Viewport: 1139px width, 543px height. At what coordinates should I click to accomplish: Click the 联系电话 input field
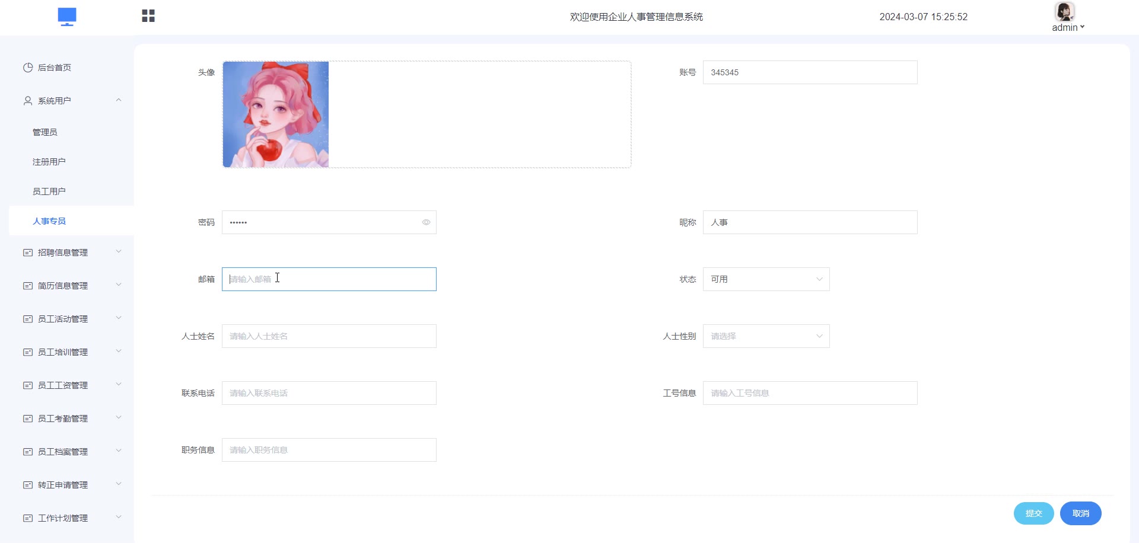[329, 393]
